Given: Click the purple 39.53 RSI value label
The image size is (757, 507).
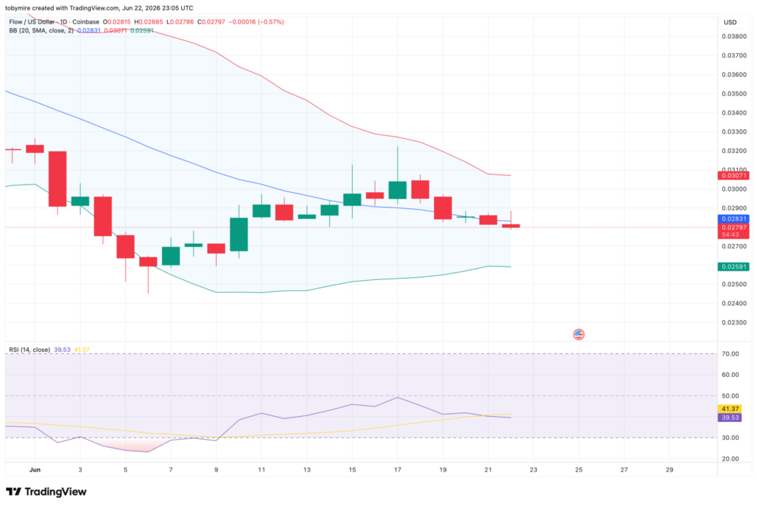Looking at the screenshot, I should coord(730,417).
